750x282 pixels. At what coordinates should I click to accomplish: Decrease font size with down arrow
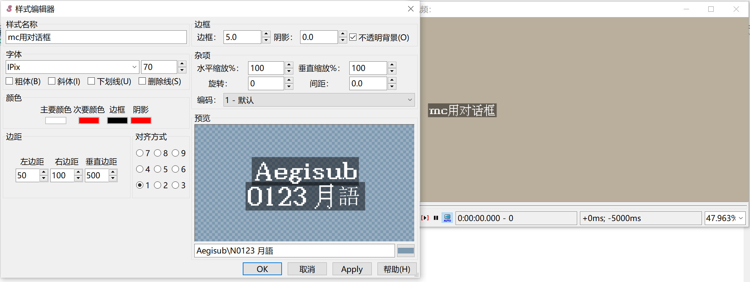tap(182, 70)
